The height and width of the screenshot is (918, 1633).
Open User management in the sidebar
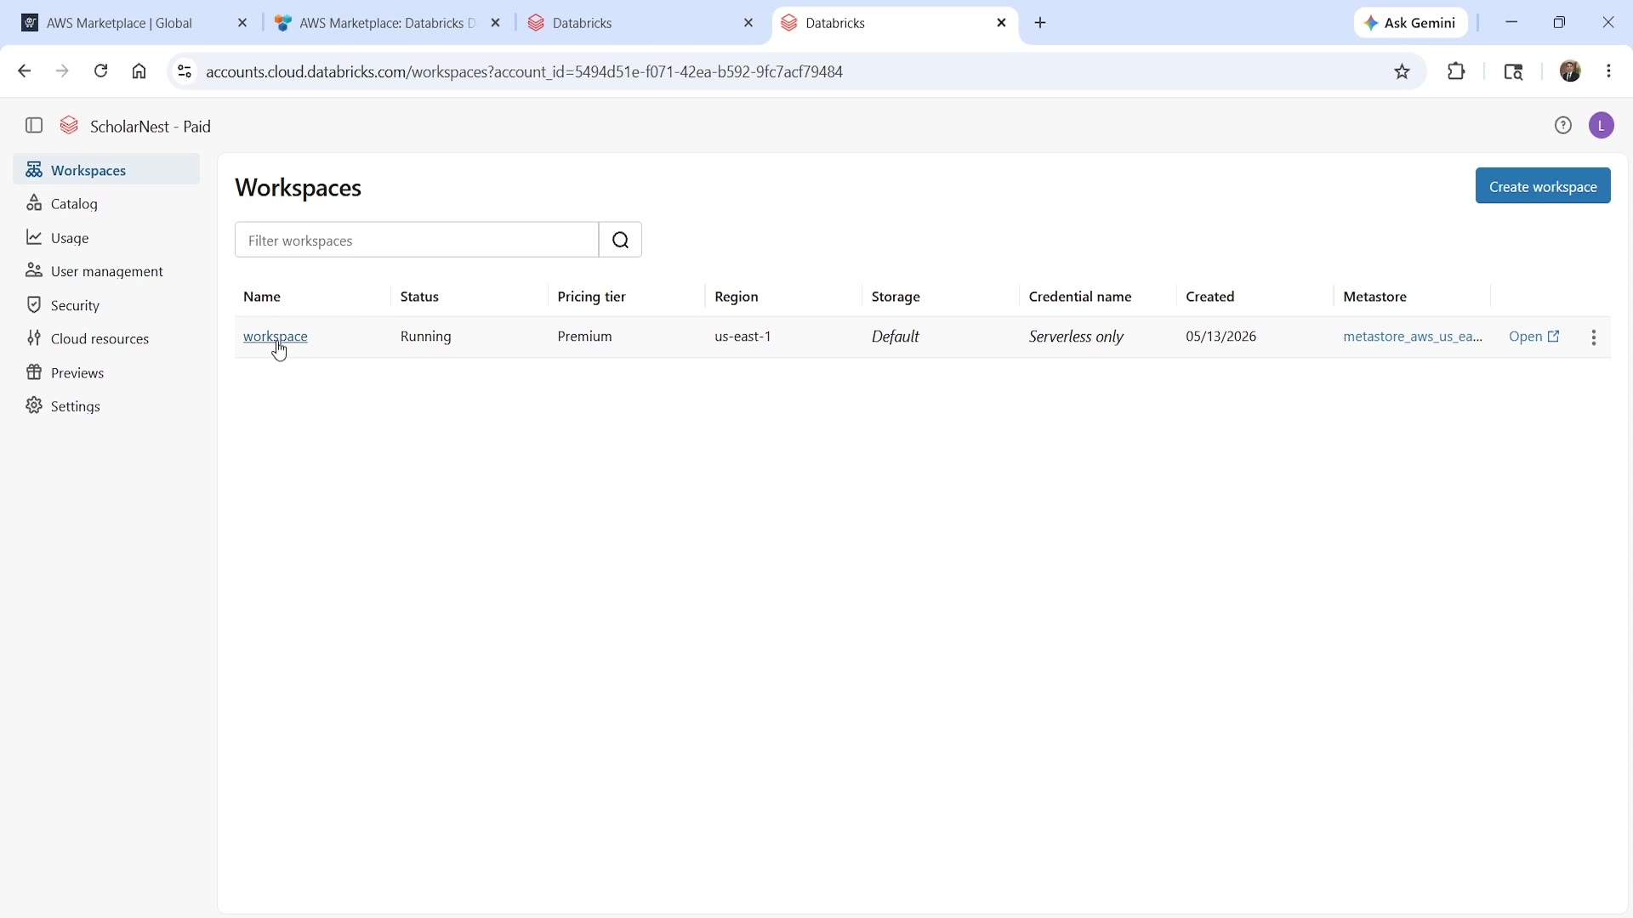(106, 271)
